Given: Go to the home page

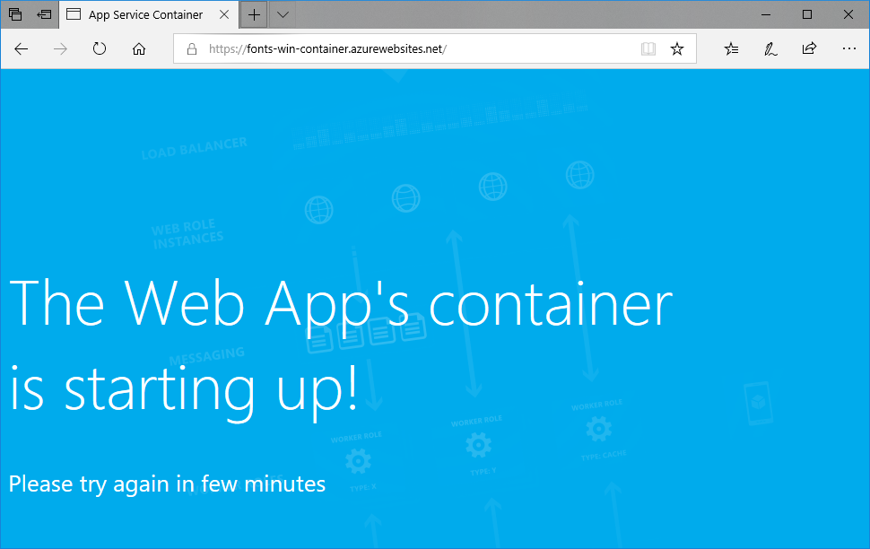Looking at the screenshot, I should coord(138,49).
